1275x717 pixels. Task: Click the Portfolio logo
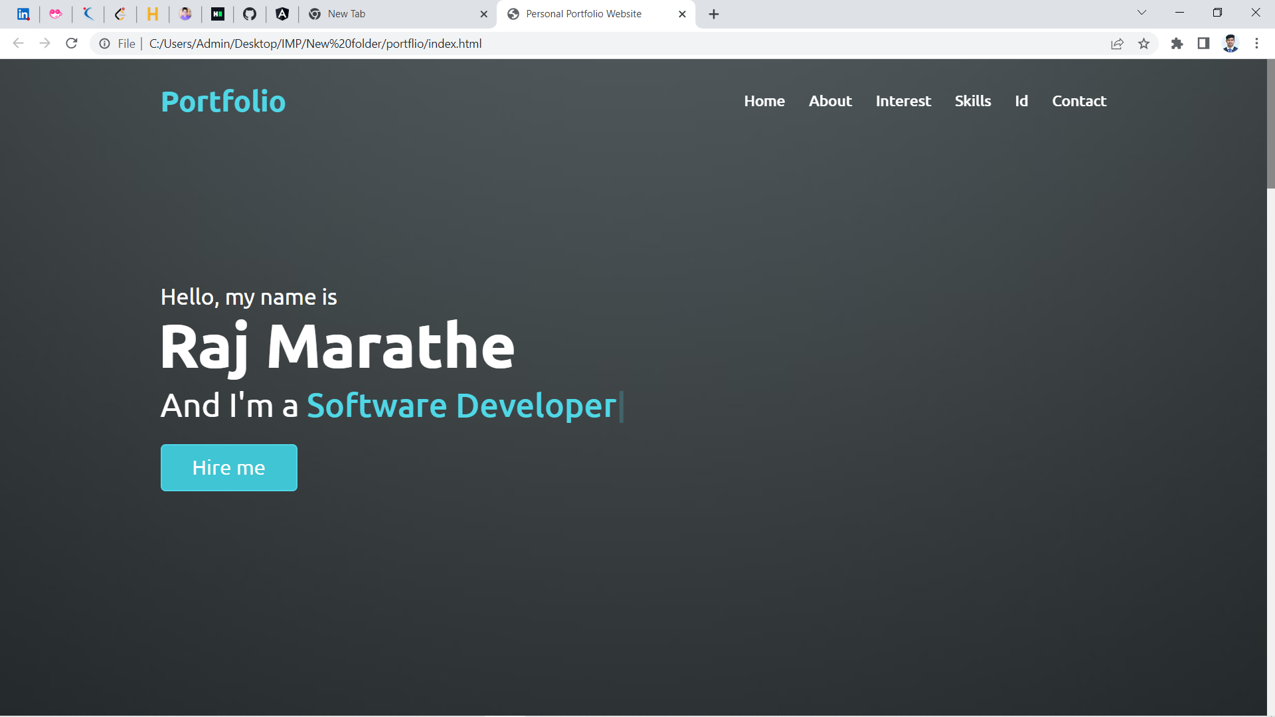(223, 102)
